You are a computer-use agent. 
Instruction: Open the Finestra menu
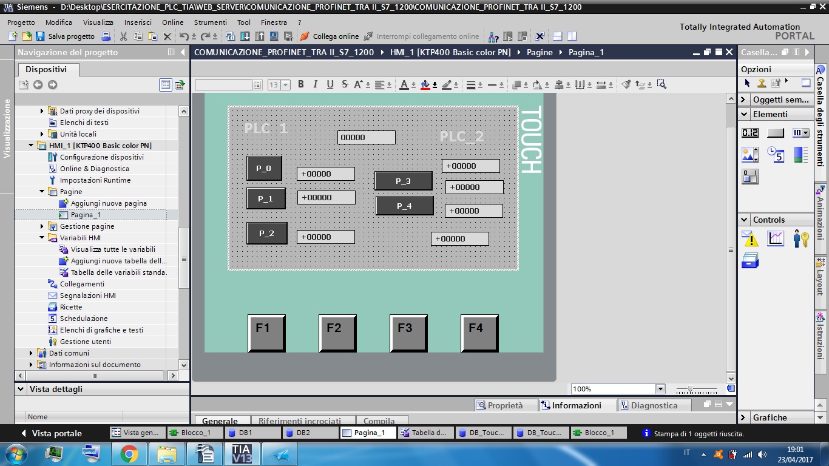coord(274,22)
